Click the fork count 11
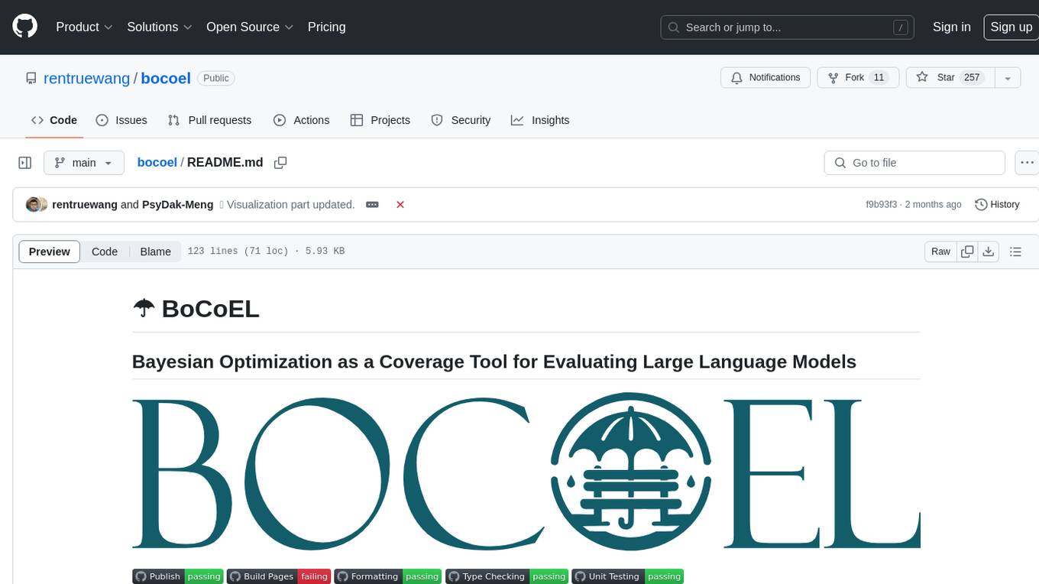Viewport: 1039px width, 584px height. coord(879,77)
